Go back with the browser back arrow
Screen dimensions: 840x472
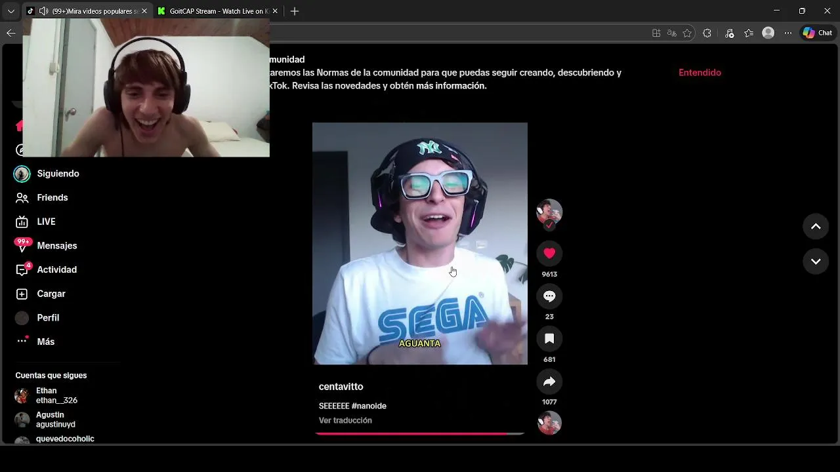pyautogui.click(x=10, y=33)
